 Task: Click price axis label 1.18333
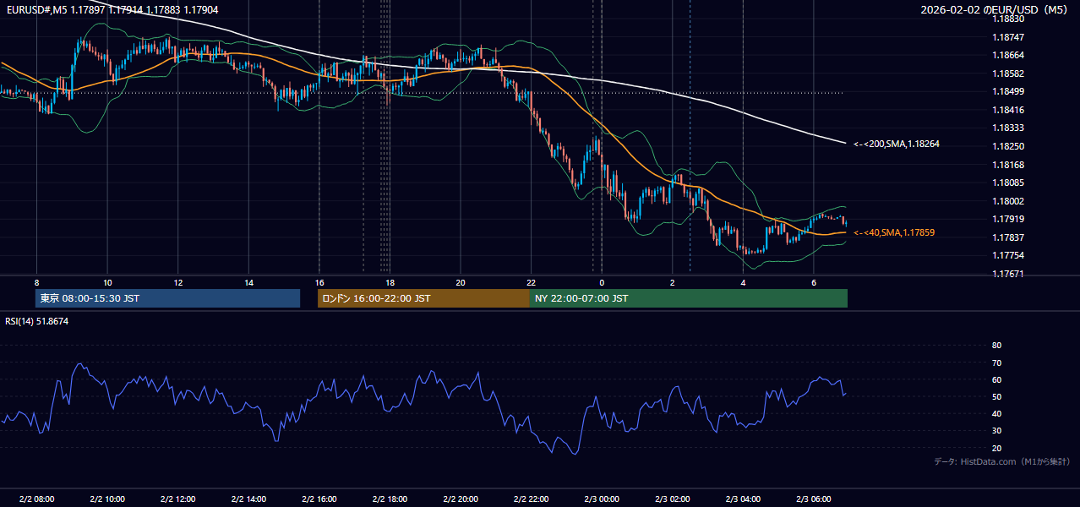[x=1008, y=128]
